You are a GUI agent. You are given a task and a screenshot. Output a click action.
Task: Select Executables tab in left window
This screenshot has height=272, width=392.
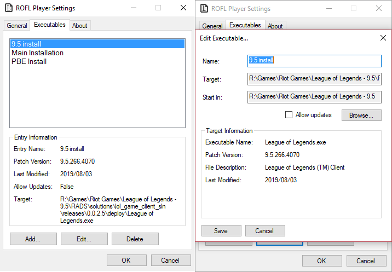[50, 25]
